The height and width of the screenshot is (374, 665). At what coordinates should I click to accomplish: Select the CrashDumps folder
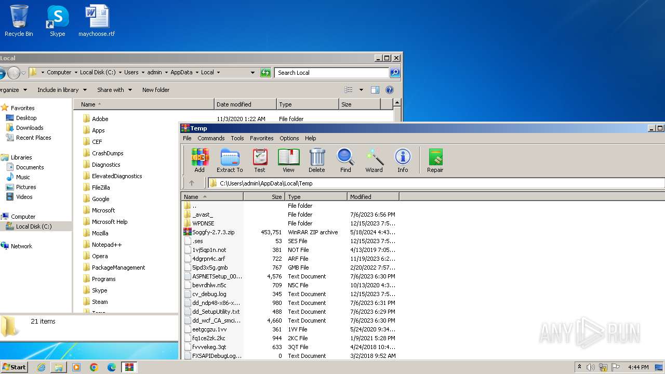point(108,153)
